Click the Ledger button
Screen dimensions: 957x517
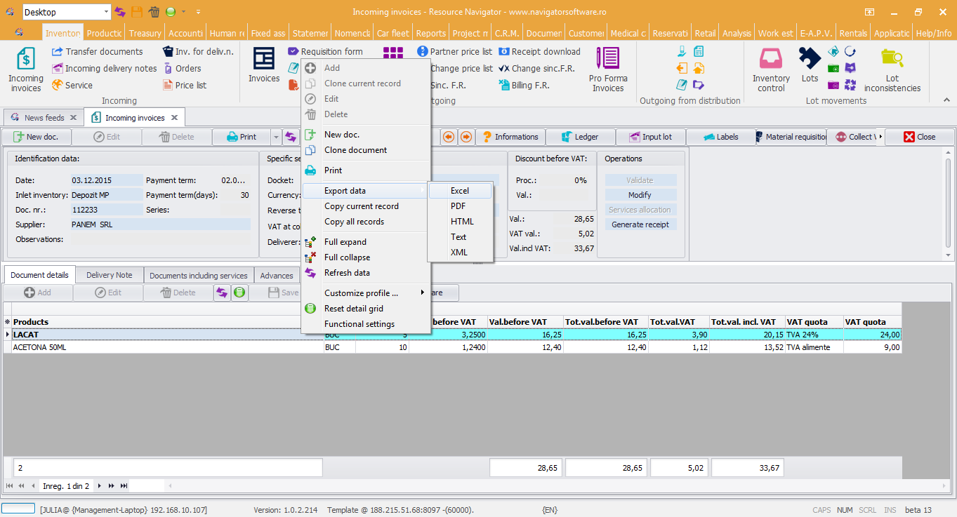[x=581, y=137]
